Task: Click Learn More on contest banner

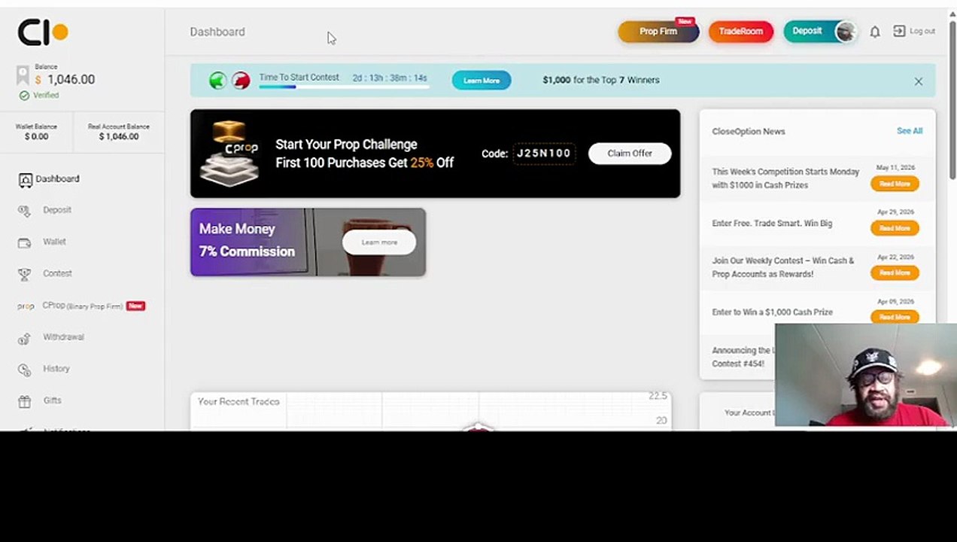Action: point(482,81)
